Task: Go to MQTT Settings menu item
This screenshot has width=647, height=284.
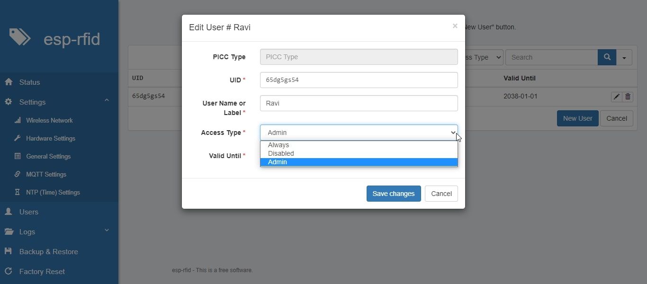Action: coord(46,175)
